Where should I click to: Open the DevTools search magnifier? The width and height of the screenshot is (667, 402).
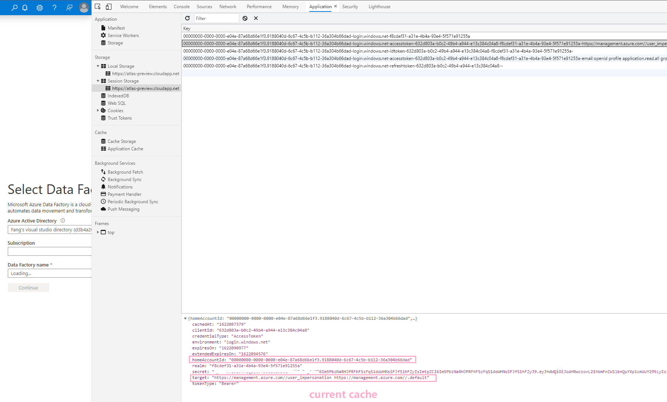[x=14, y=7]
